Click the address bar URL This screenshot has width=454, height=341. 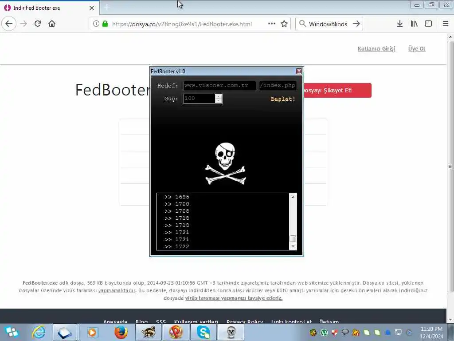click(182, 24)
